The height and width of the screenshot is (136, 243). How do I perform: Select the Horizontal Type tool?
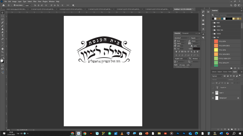[3, 36]
